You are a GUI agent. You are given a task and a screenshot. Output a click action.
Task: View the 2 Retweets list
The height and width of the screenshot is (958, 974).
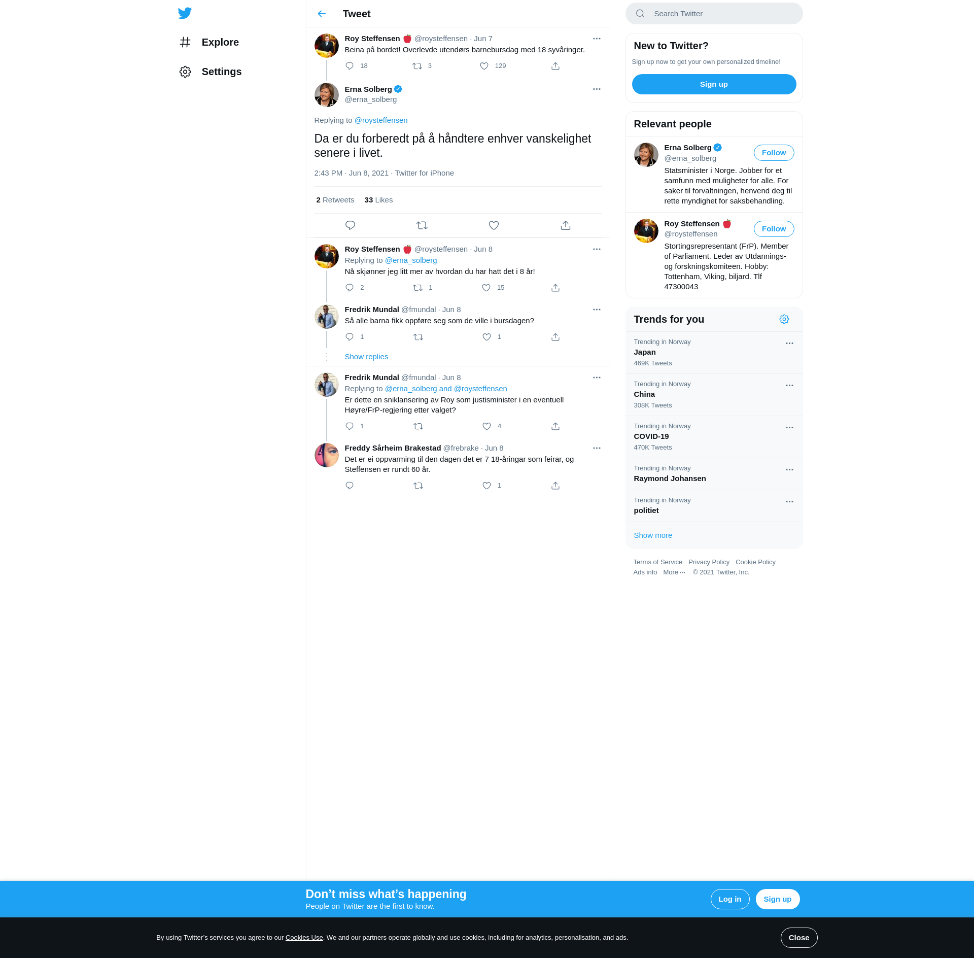tap(335, 200)
